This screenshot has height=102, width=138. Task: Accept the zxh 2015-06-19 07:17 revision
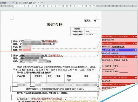point(134,50)
